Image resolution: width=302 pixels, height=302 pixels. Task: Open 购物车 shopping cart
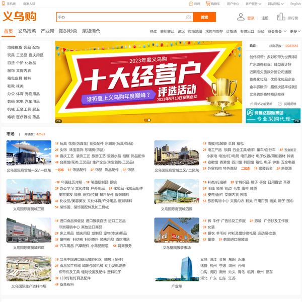coord(213,4)
